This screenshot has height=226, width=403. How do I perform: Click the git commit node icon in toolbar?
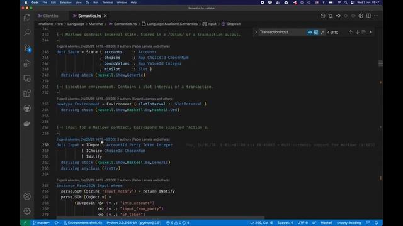[x=338, y=16]
